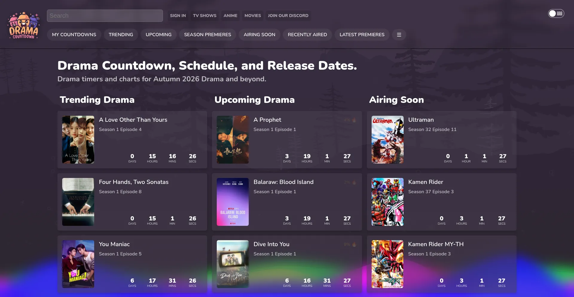Click the flame hype icon on A Prophet
The image size is (574, 297).
[x=354, y=120]
